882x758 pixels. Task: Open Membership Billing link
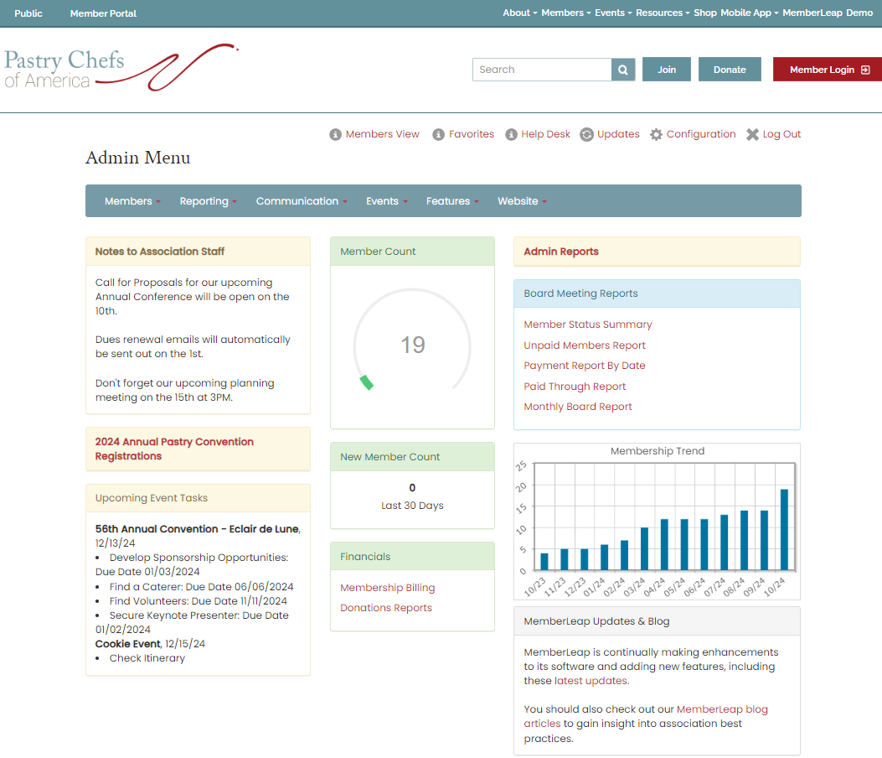pyautogui.click(x=387, y=587)
